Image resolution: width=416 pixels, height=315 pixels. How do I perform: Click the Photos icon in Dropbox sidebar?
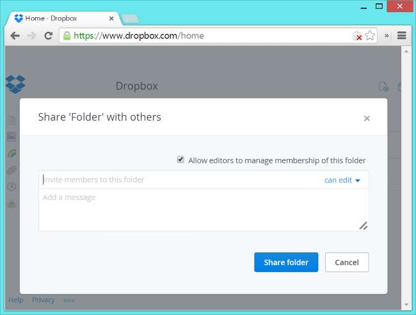tap(12, 137)
